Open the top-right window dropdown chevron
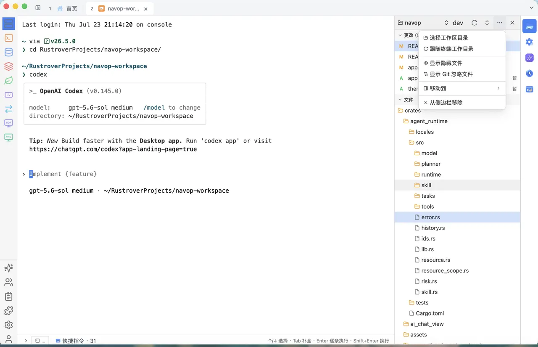538x347 pixels. click(x=531, y=8)
